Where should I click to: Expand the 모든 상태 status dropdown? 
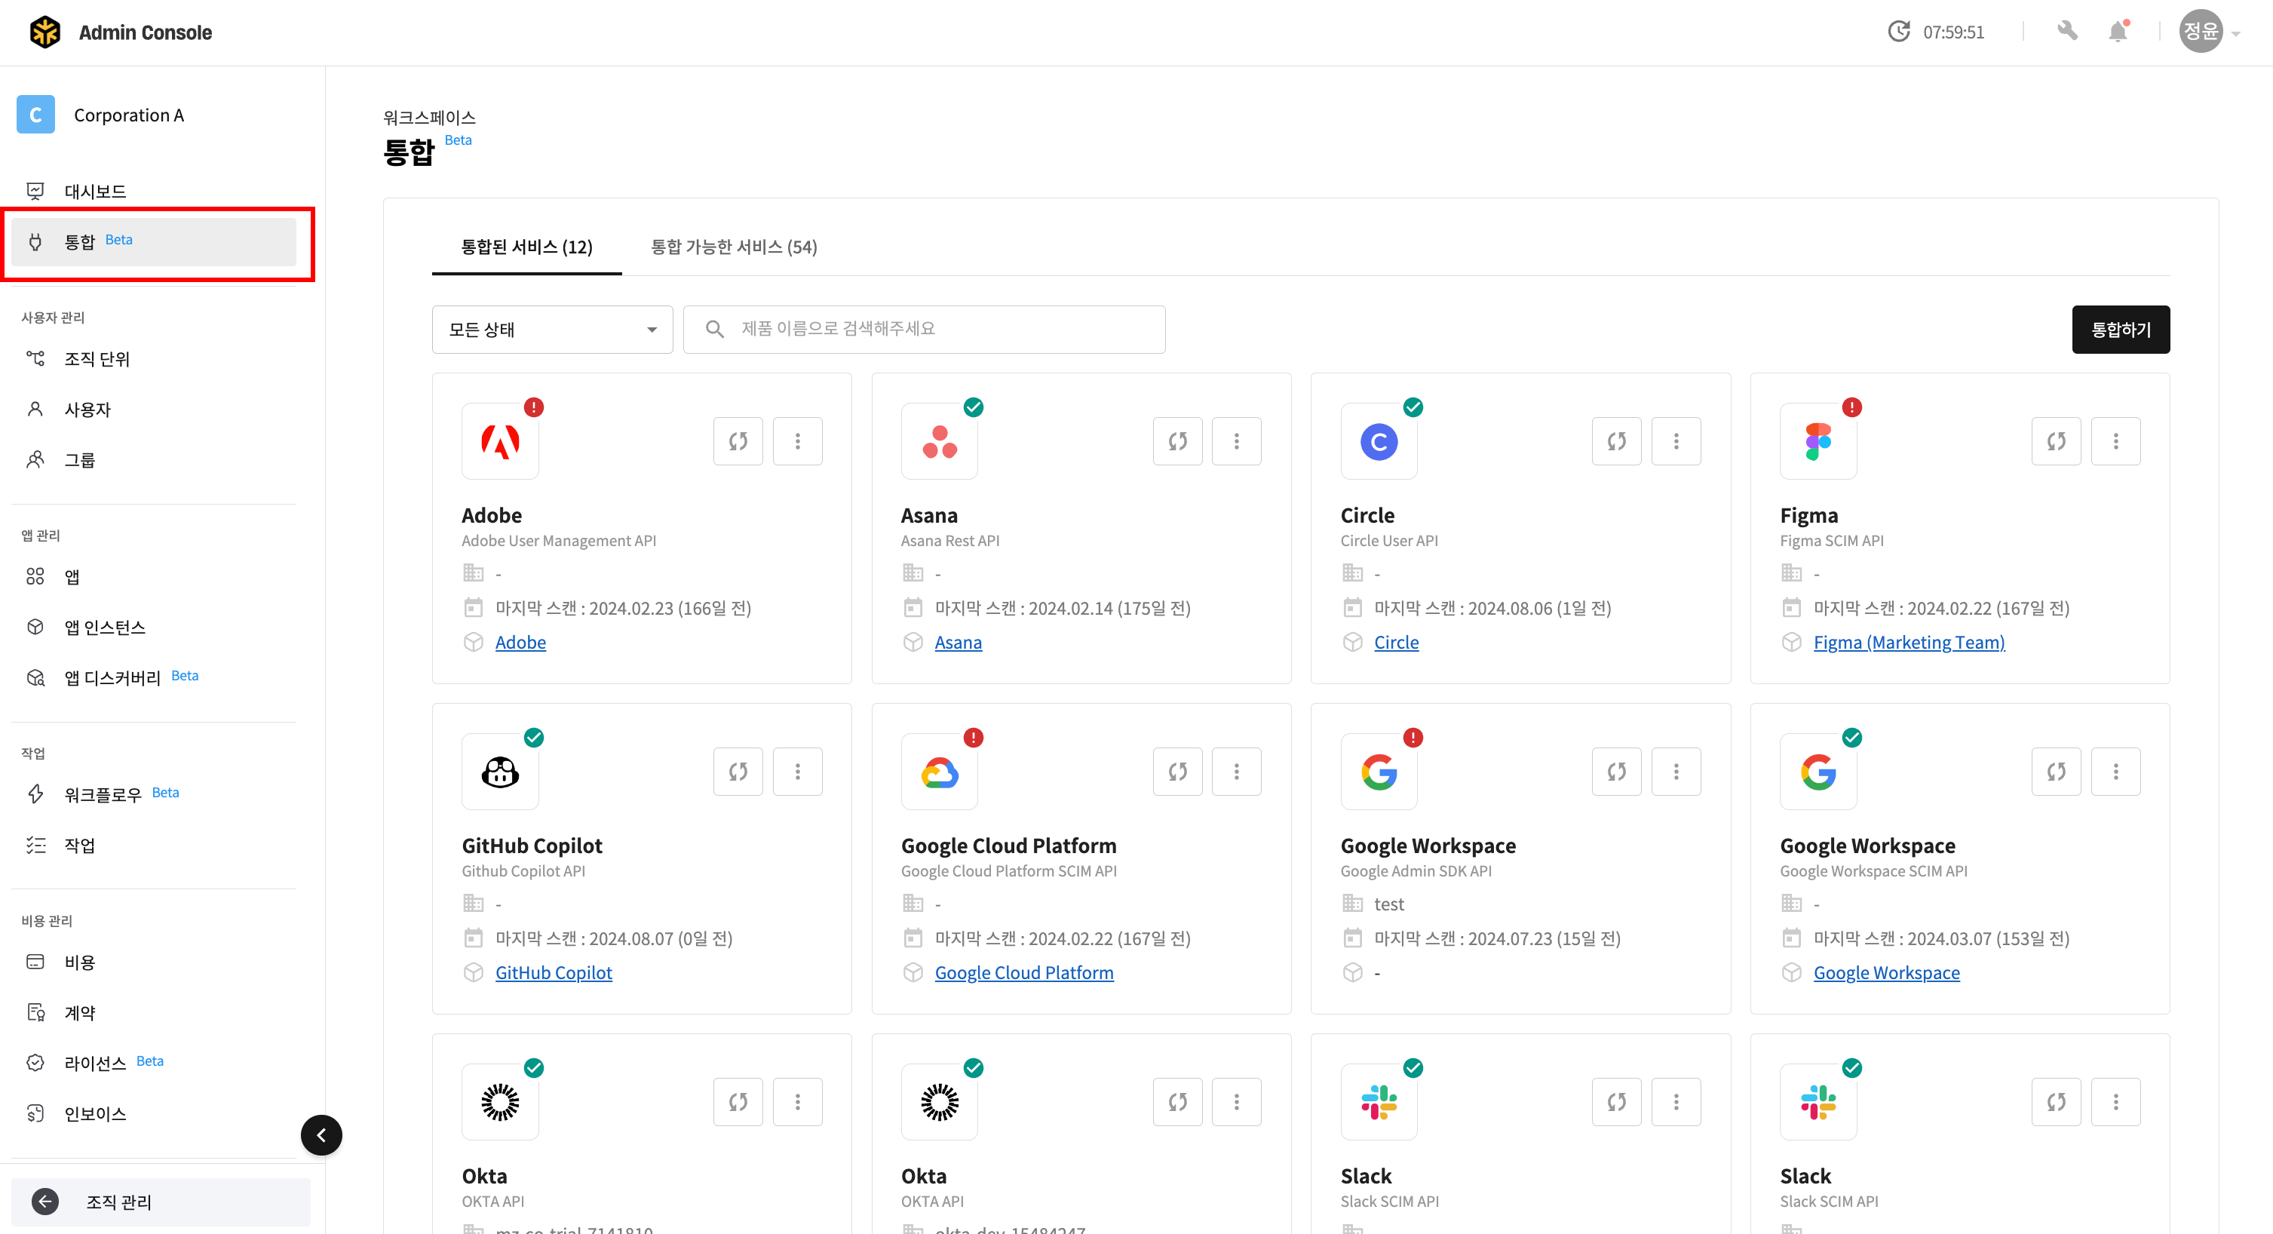click(x=551, y=330)
